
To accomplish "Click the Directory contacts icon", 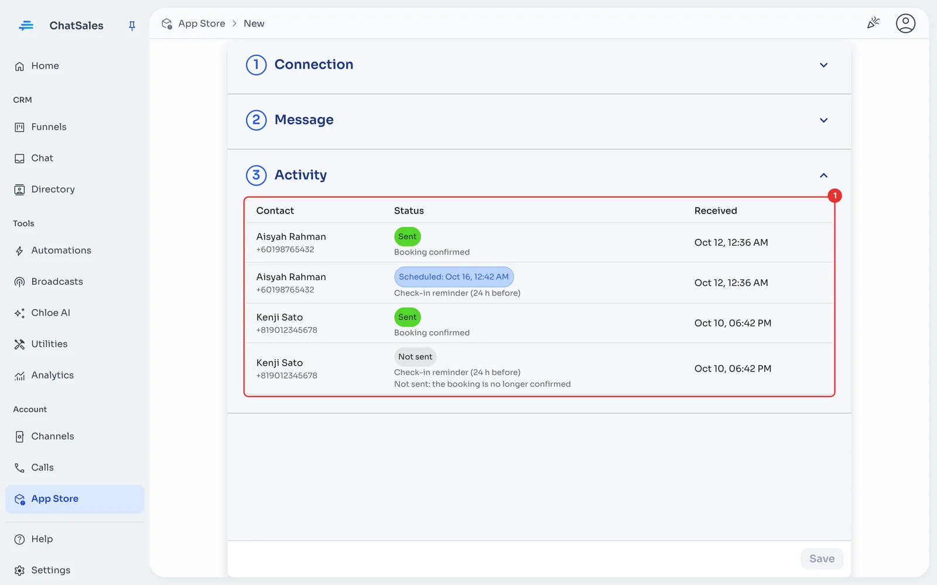I will (x=19, y=190).
